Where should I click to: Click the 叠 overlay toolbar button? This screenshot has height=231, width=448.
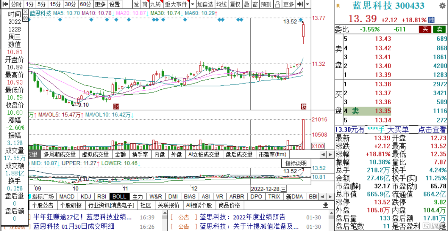pos(247,4)
